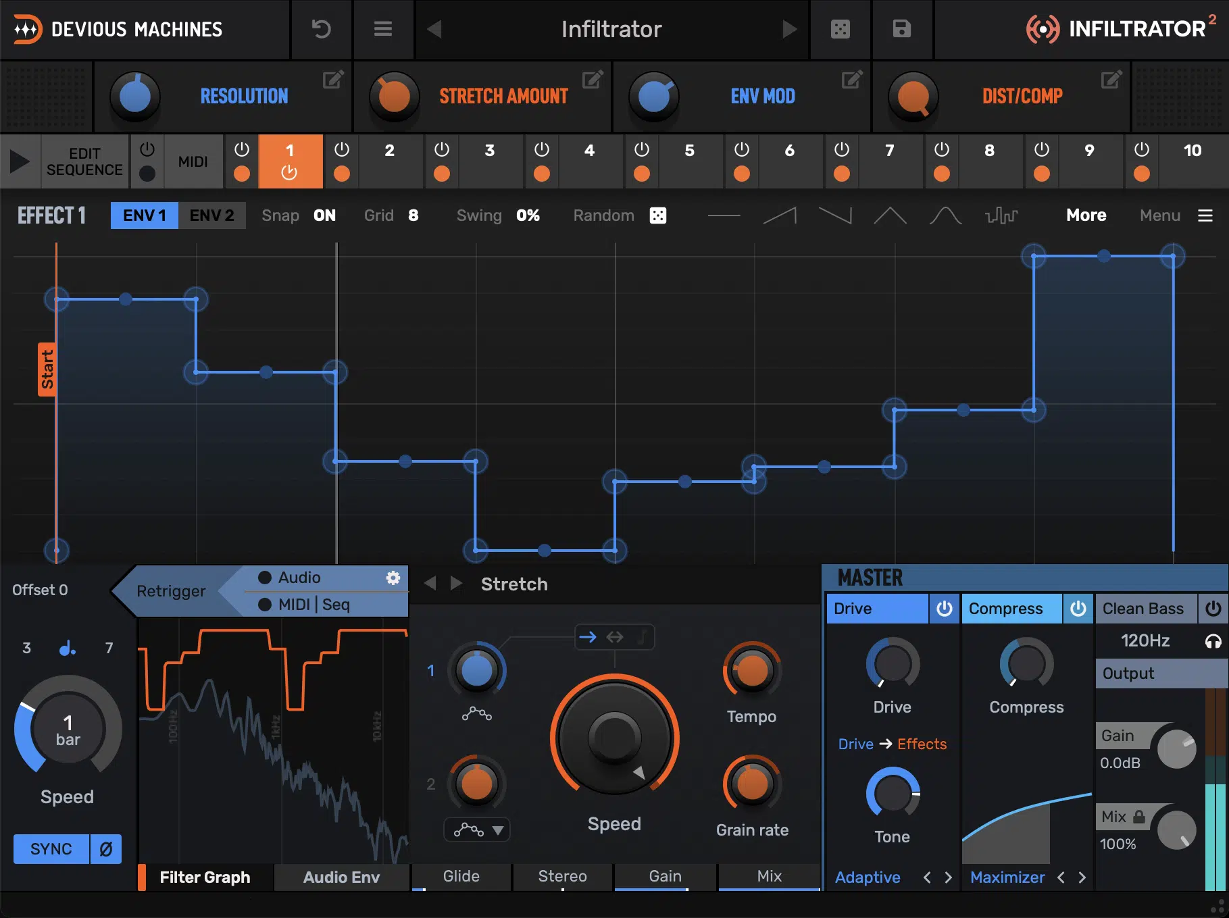Click the headphones icon beside 120Hz
Screen dimensions: 1229x918
(x=1213, y=641)
